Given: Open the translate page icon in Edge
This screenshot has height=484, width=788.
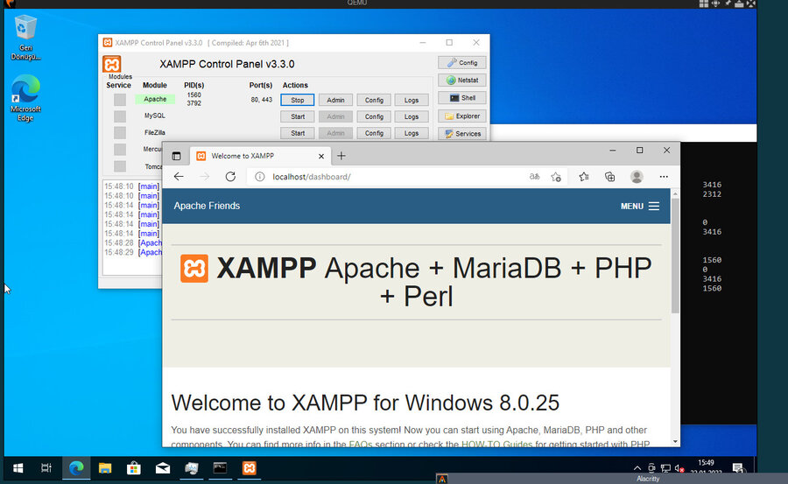Looking at the screenshot, I should pyautogui.click(x=534, y=177).
